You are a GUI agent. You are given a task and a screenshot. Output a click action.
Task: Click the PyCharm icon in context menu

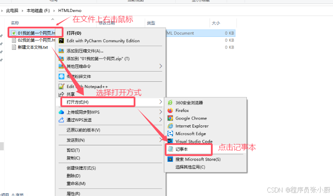[x=61, y=40]
